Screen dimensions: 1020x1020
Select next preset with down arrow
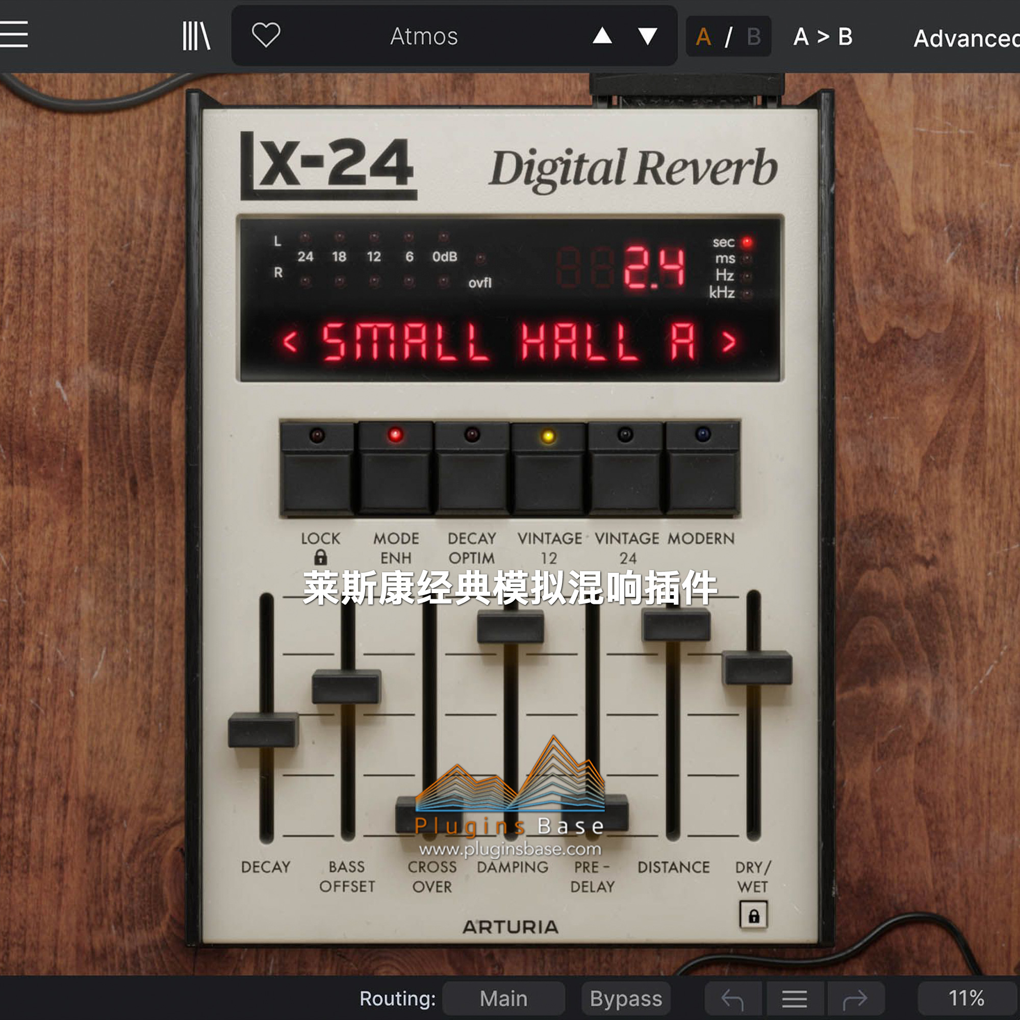(x=647, y=36)
